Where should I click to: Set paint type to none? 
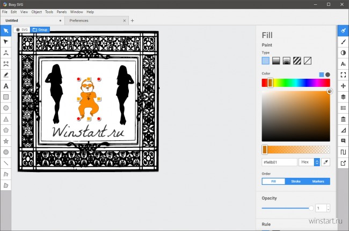308,61
